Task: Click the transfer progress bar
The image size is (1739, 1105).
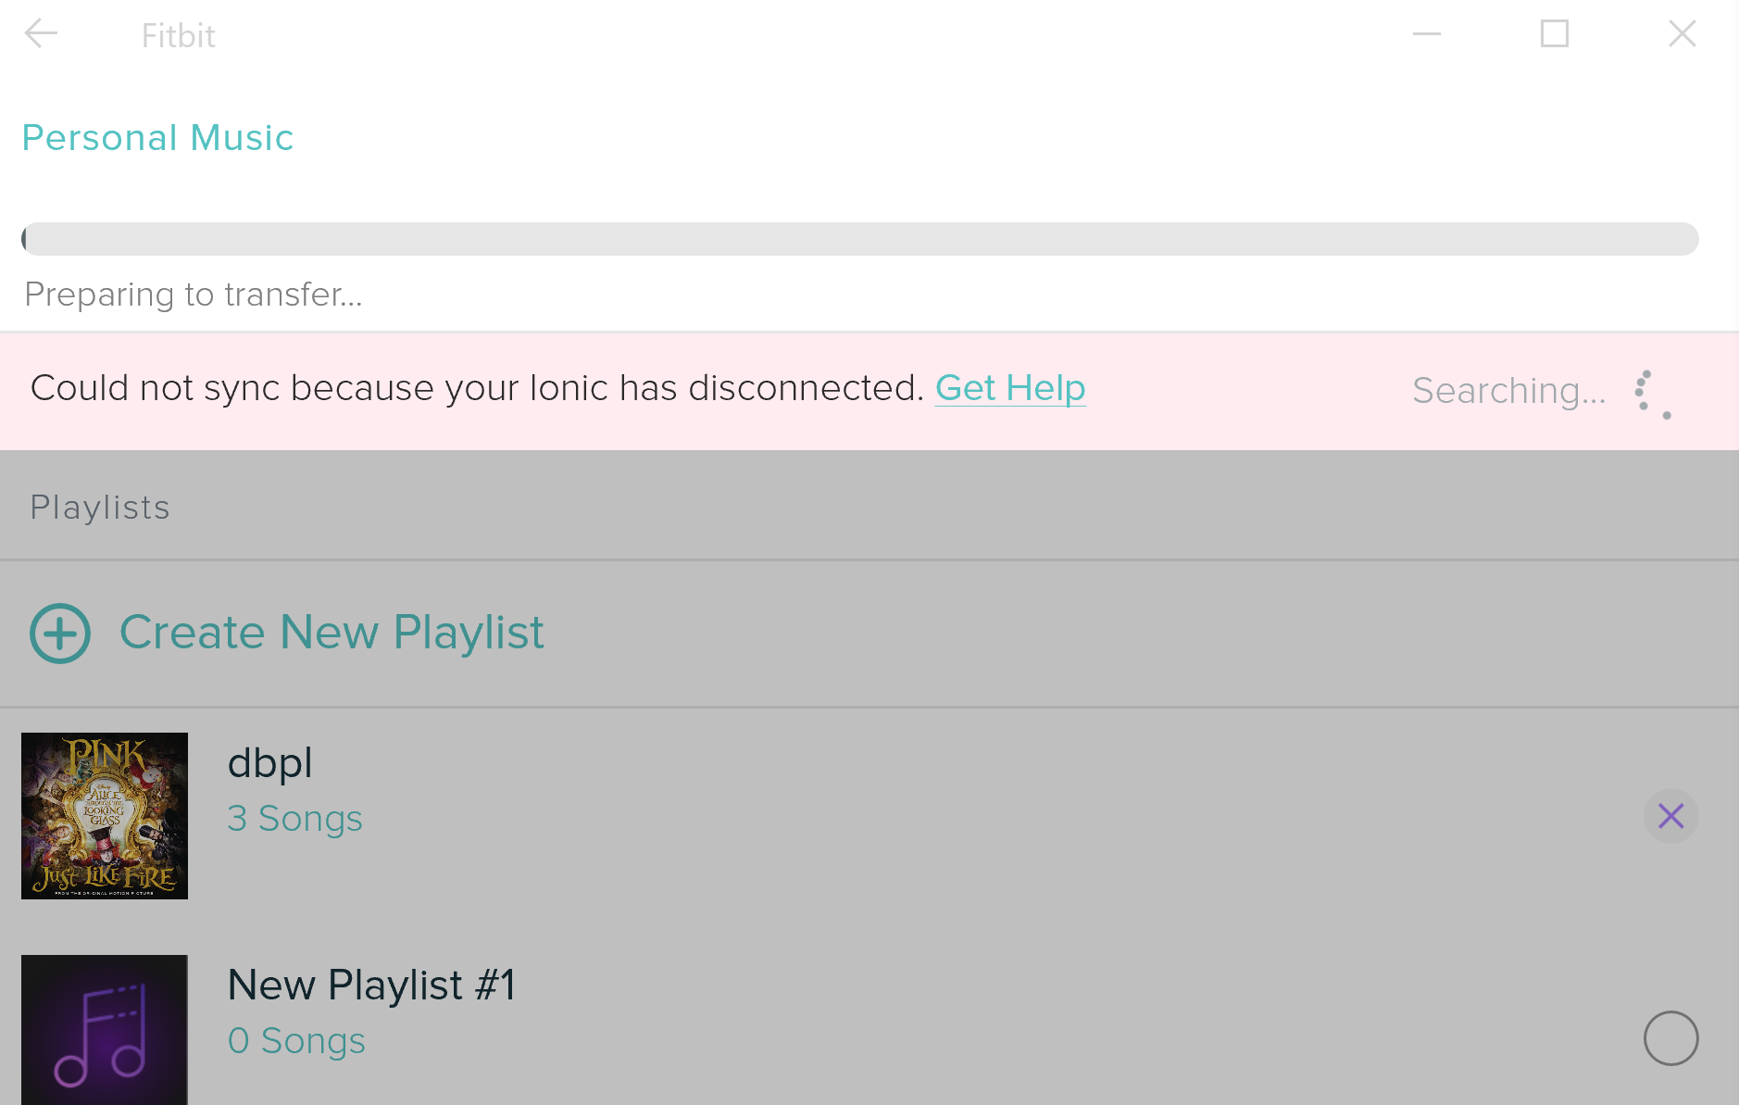Action: coord(860,239)
